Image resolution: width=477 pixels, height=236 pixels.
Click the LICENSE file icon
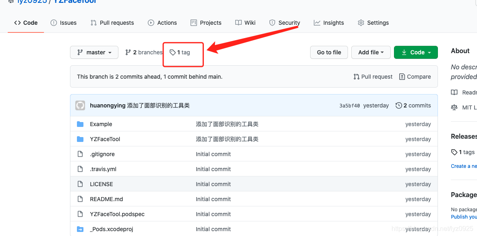pos(80,184)
